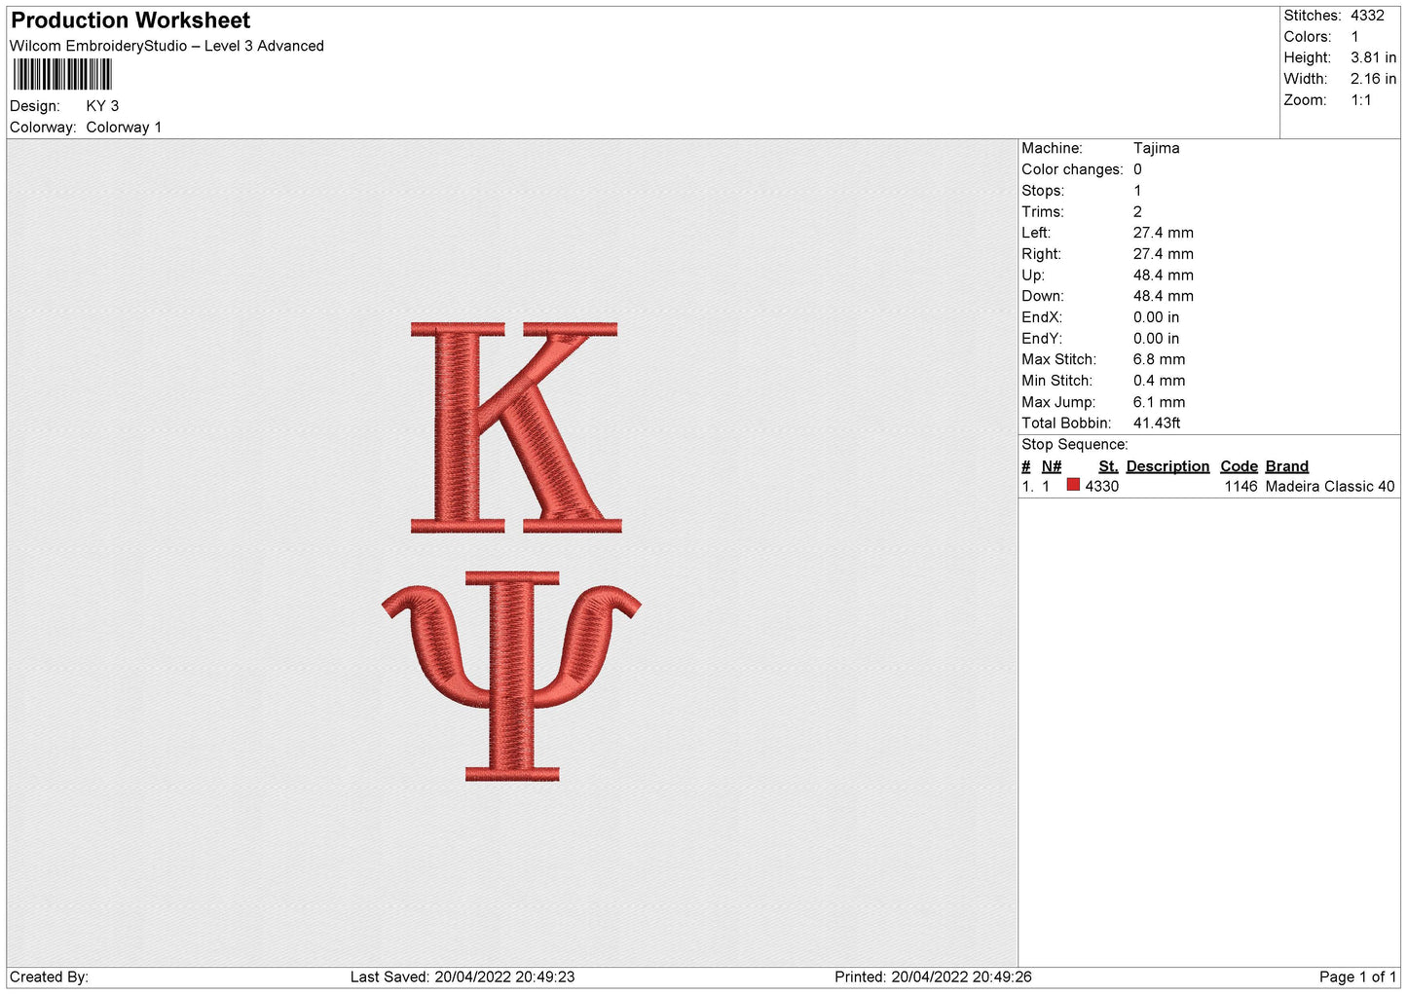Screen dimensions: 1407x994
Task: Click the 'Trims:' label
Action: pyautogui.click(x=1042, y=211)
